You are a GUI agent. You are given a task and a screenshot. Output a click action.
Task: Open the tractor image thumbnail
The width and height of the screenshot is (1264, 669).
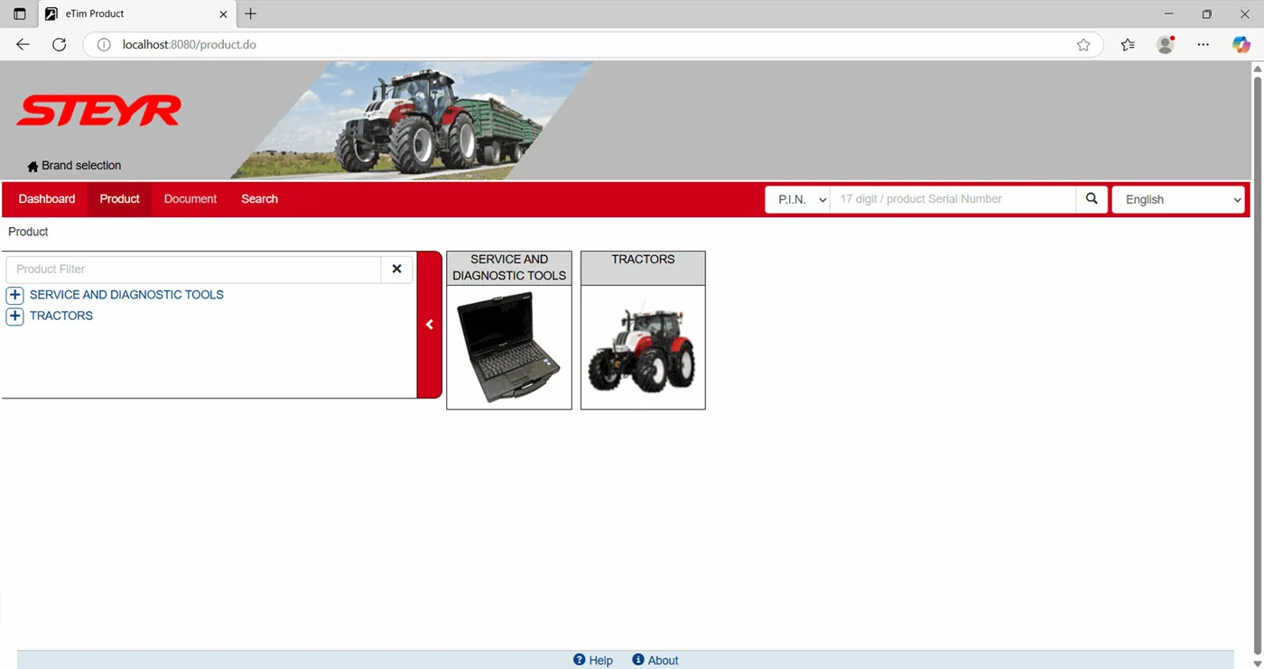(643, 347)
